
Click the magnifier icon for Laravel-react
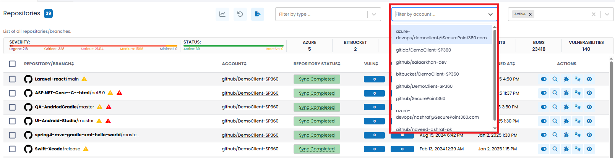[x=555, y=79]
